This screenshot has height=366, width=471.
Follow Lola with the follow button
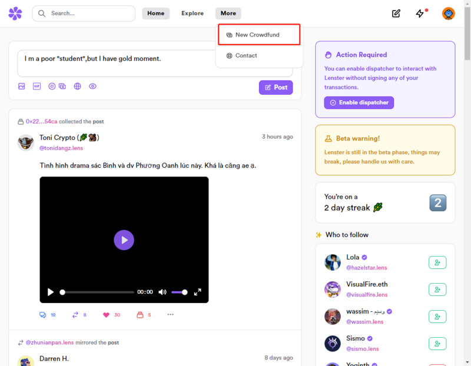tap(437, 262)
